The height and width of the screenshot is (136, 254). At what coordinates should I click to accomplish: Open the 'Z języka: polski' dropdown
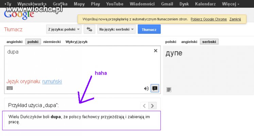click(64, 29)
